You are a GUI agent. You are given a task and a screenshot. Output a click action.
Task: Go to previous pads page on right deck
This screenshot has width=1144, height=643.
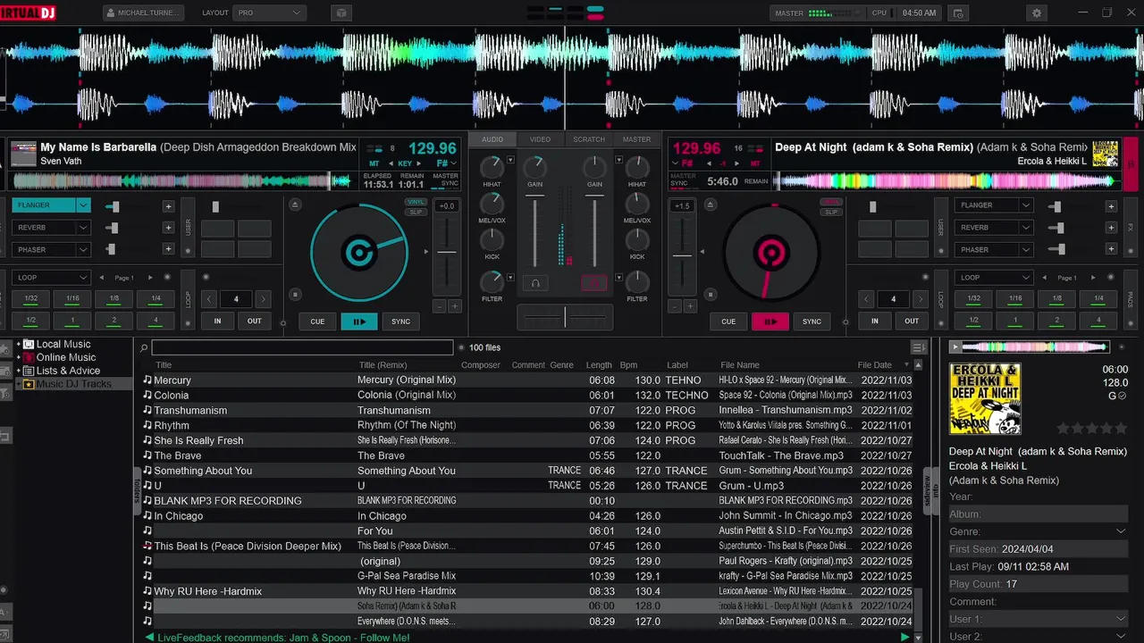click(1045, 278)
